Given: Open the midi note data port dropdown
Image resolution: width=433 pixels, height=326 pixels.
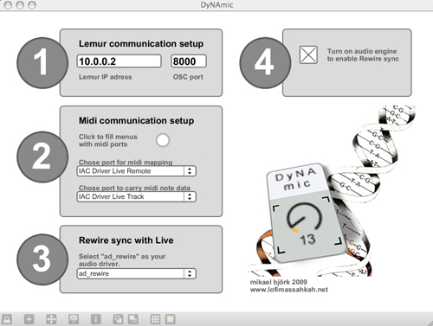Looking at the screenshot, I should 137,196.
